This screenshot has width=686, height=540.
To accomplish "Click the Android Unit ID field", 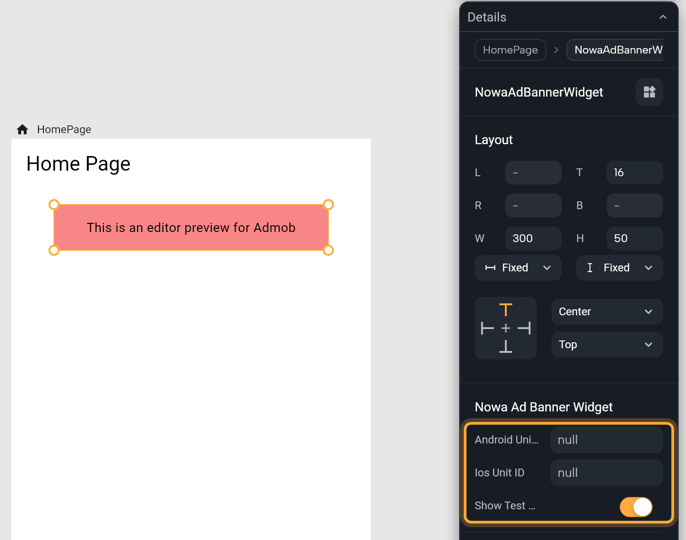I will click(x=606, y=440).
